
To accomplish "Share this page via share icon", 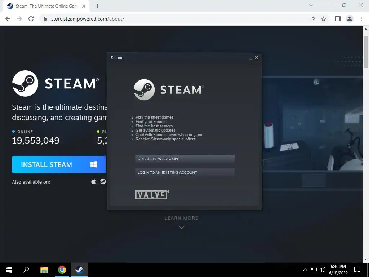I will (312, 19).
